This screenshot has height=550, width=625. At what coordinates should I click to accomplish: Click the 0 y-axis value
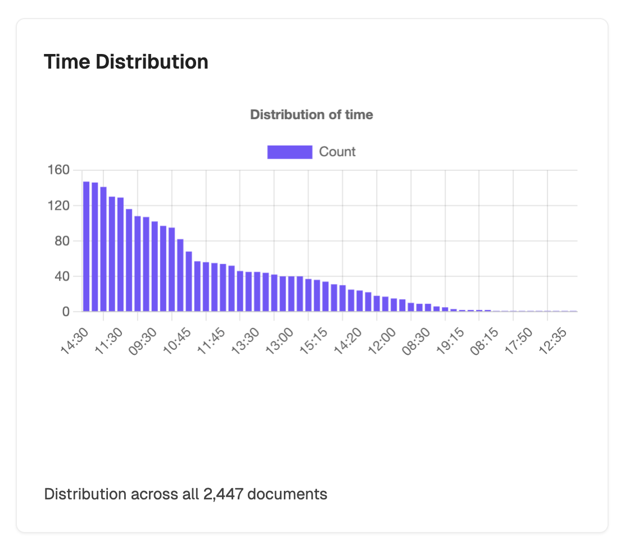tap(66, 312)
